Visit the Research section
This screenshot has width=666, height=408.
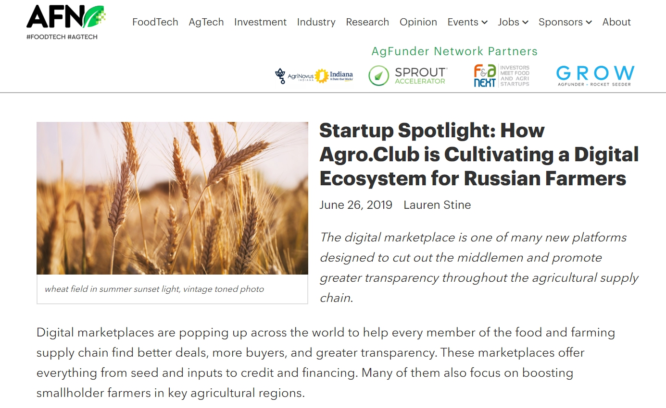click(x=367, y=22)
